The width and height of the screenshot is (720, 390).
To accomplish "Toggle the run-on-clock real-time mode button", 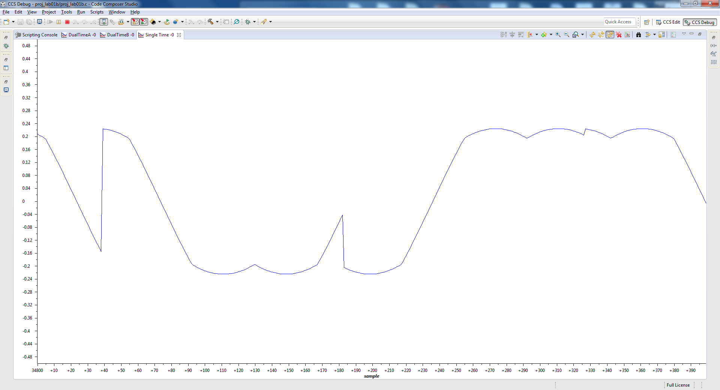I will 144,22.
